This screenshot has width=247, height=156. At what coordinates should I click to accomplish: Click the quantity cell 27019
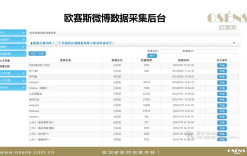pos(146,111)
